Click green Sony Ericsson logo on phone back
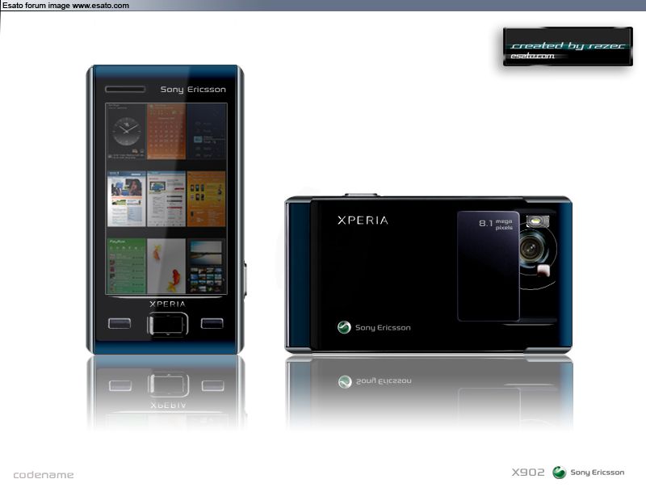Screen dimensions: 646x496 click(344, 327)
